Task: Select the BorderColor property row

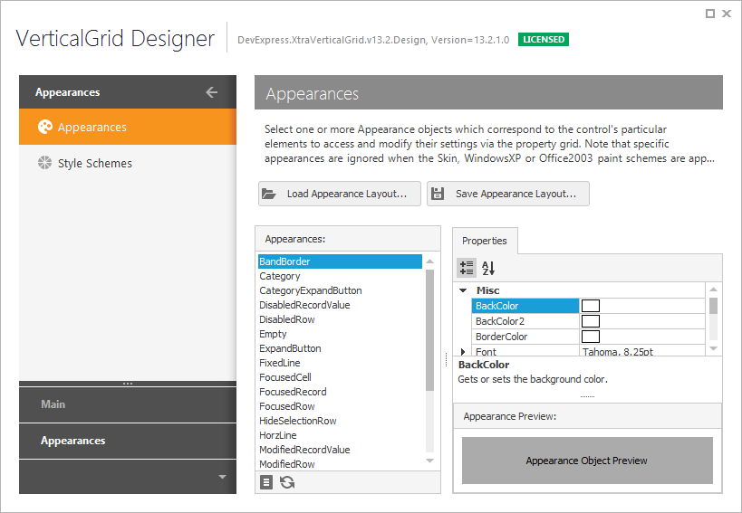Action: pos(588,337)
